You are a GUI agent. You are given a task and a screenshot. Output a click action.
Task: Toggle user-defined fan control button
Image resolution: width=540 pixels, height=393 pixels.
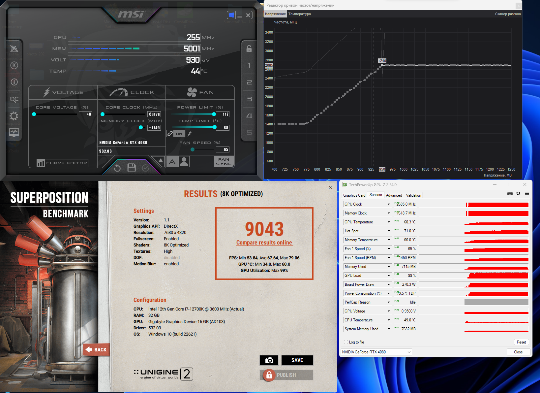click(184, 162)
